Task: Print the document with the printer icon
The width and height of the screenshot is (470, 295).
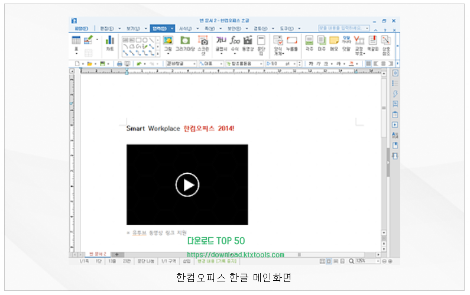Action: (x=119, y=64)
